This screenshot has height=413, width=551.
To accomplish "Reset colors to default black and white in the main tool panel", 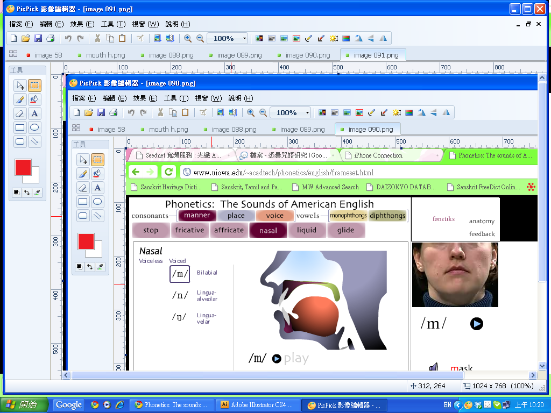I will [17, 193].
